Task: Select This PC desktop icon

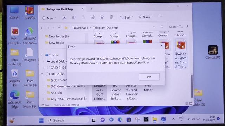Action: click(14, 13)
